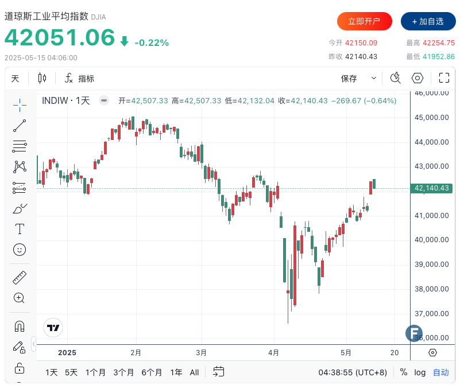Open the go-to-date calendar
Image resolution: width=464 pixels, height=385 pixels.
tap(219, 372)
